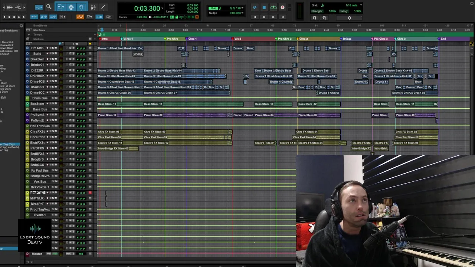Toggle input monitoring on Dr2EBK track
This screenshot has height=267, width=475.
[50, 70]
